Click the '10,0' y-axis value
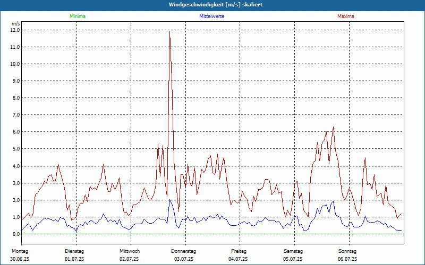The width and height of the screenshot is (425, 265). (x=15, y=64)
